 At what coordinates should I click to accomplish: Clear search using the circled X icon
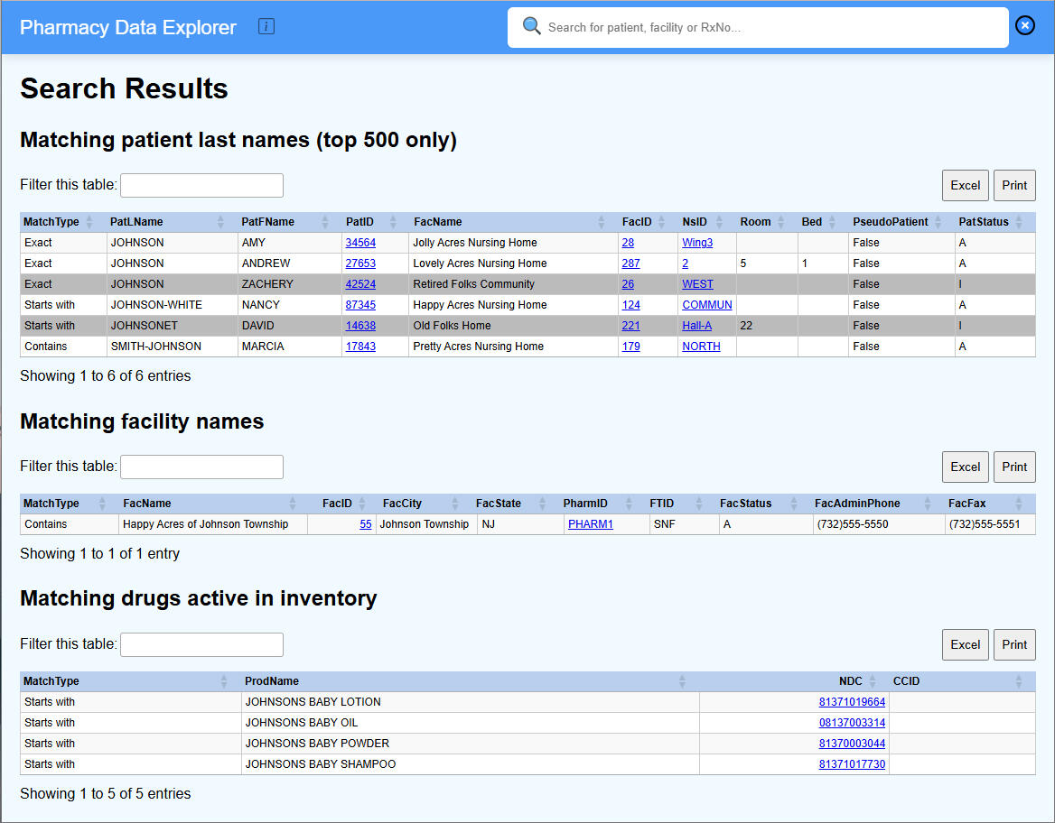coord(1025,25)
